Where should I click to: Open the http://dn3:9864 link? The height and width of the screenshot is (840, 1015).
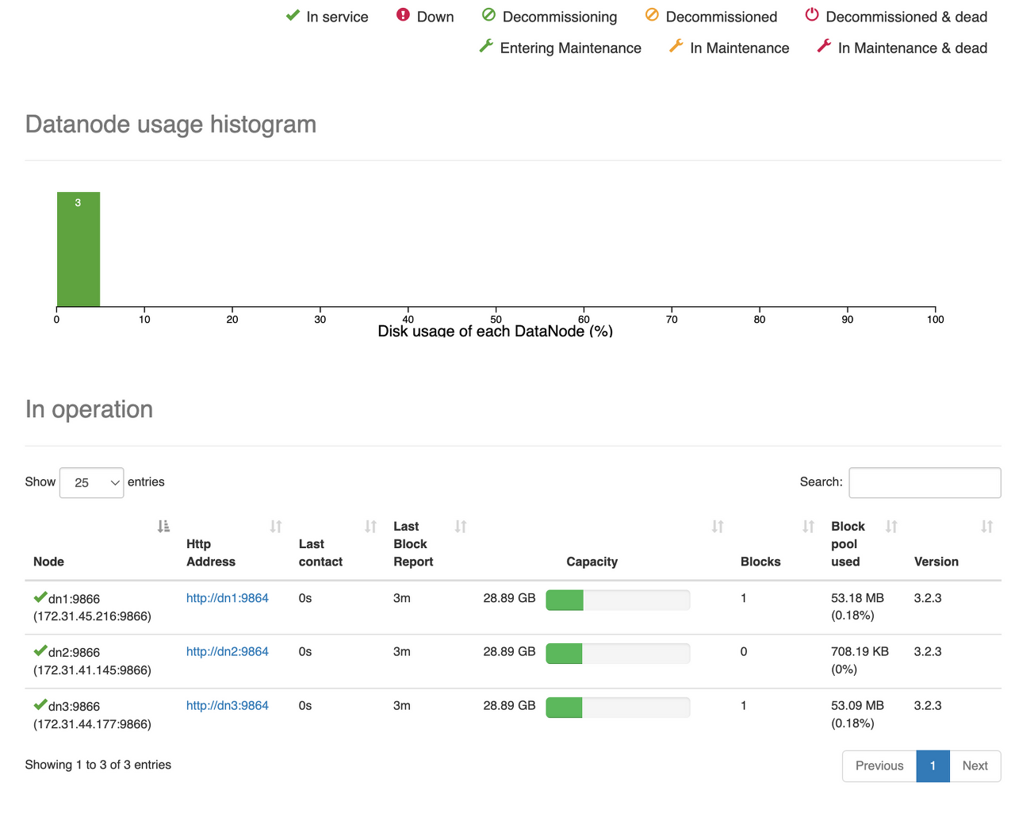pyautogui.click(x=228, y=706)
